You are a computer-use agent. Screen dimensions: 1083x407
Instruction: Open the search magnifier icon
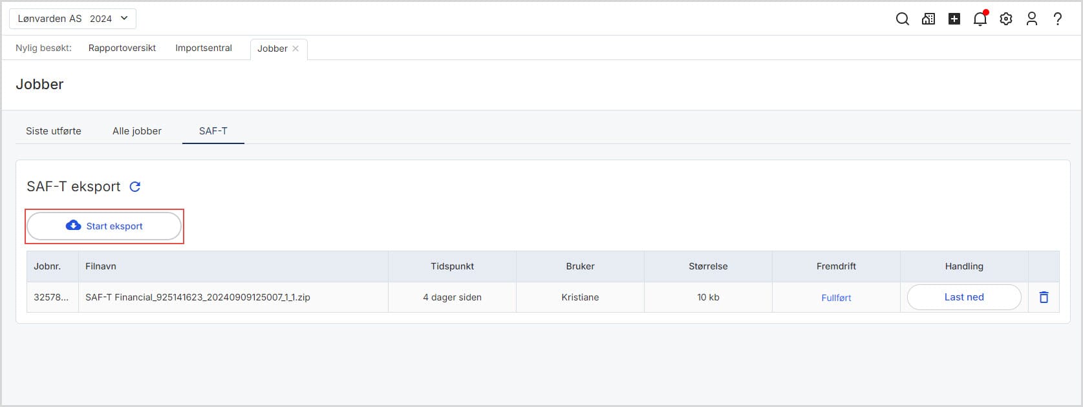point(902,19)
